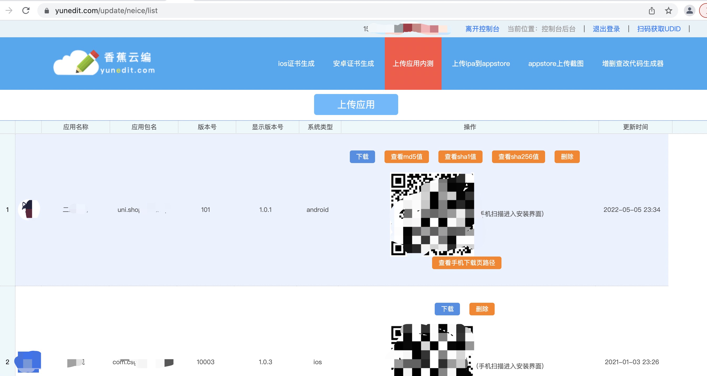Open the browser profile avatar icon
Screen dimensions: 707x376
[689, 11]
